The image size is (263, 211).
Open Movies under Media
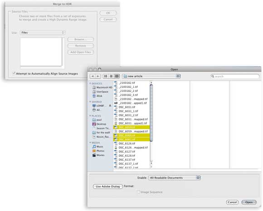click(x=98, y=155)
